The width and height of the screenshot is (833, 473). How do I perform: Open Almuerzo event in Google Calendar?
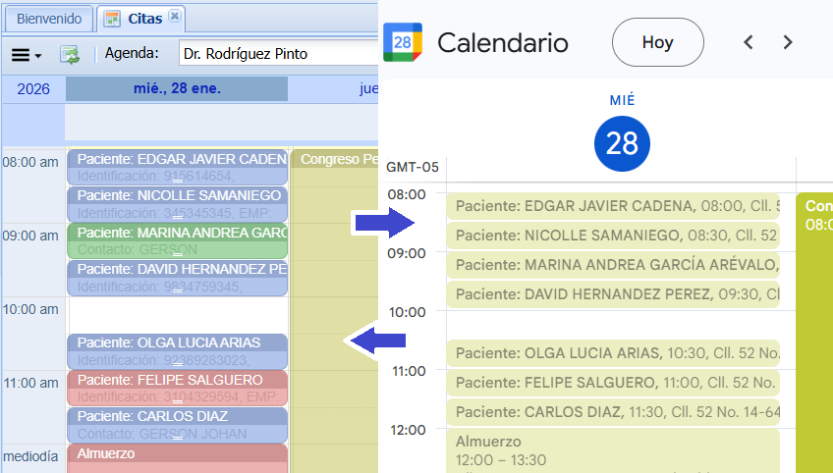[613, 449]
